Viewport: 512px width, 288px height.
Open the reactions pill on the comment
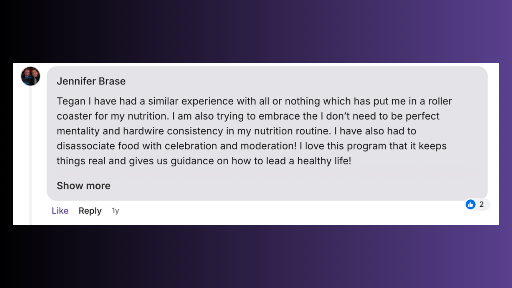[x=477, y=204]
